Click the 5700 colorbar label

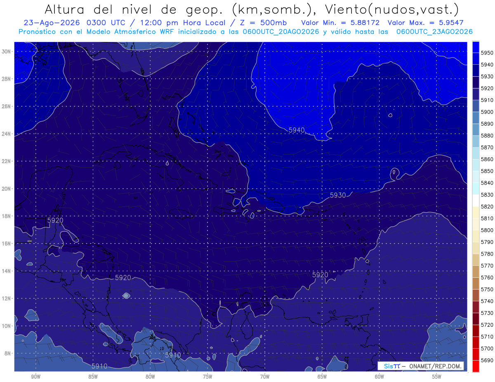(487, 348)
